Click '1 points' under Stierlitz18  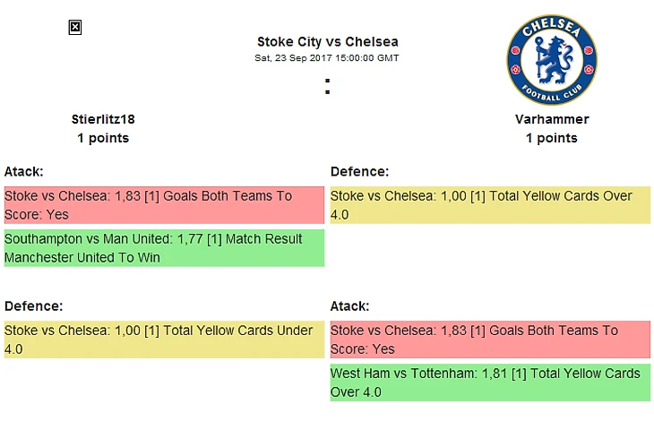103,138
